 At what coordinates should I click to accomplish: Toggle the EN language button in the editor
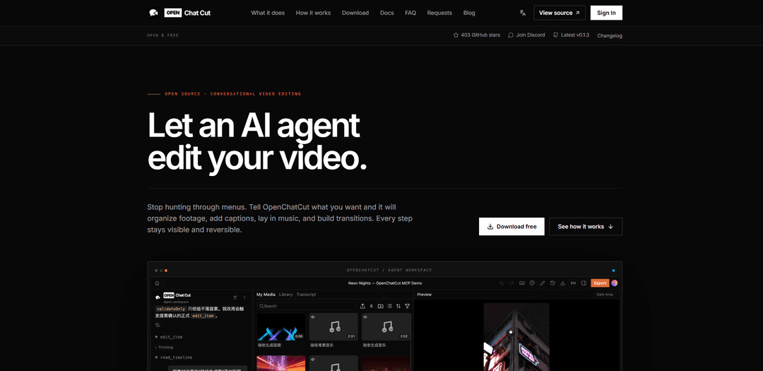point(573,283)
